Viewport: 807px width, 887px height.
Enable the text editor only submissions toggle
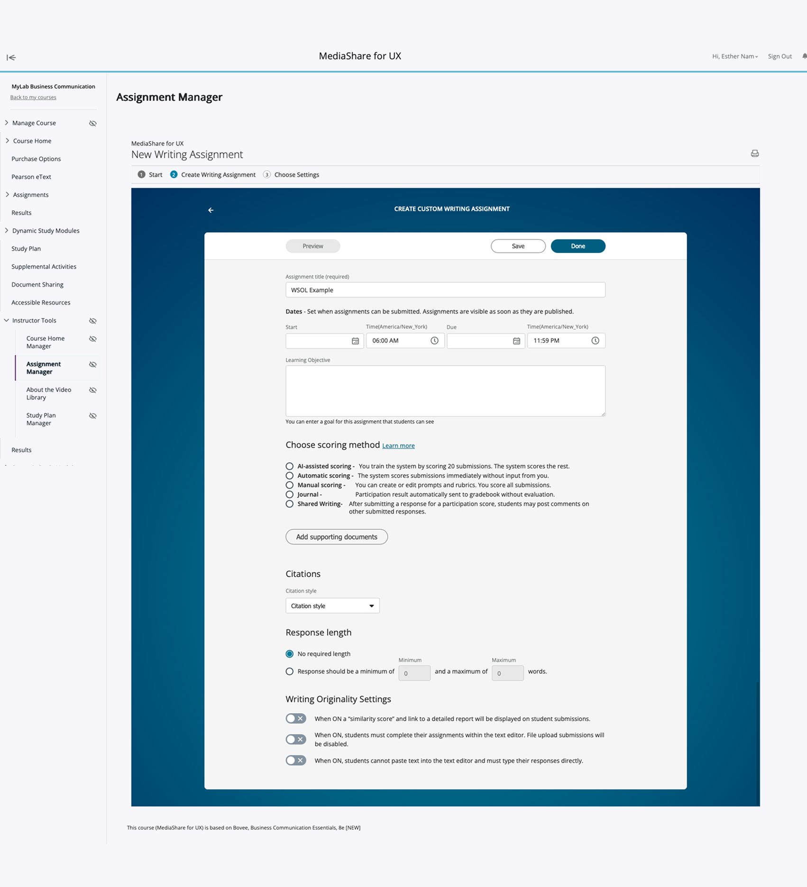coord(296,740)
